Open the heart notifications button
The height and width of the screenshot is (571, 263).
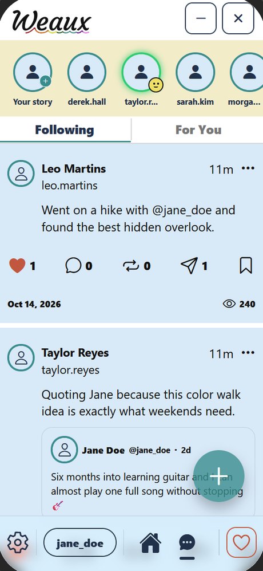tap(241, 544)
